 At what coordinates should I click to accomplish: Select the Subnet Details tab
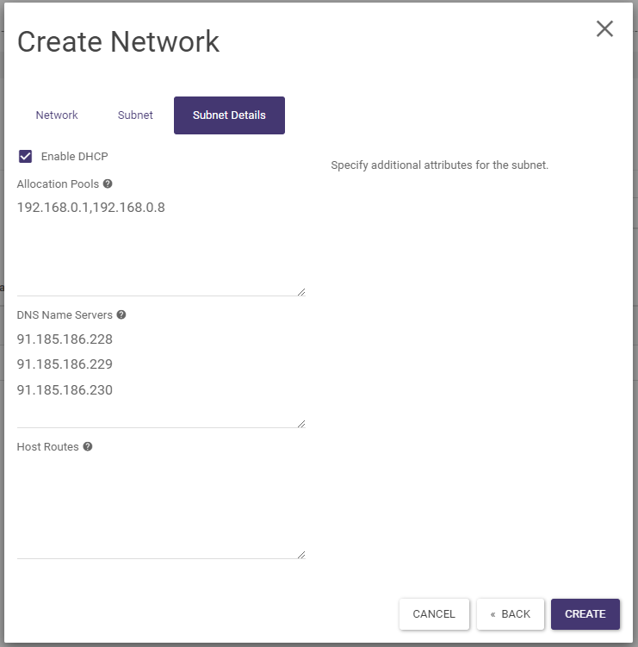[x=229, y=115]
